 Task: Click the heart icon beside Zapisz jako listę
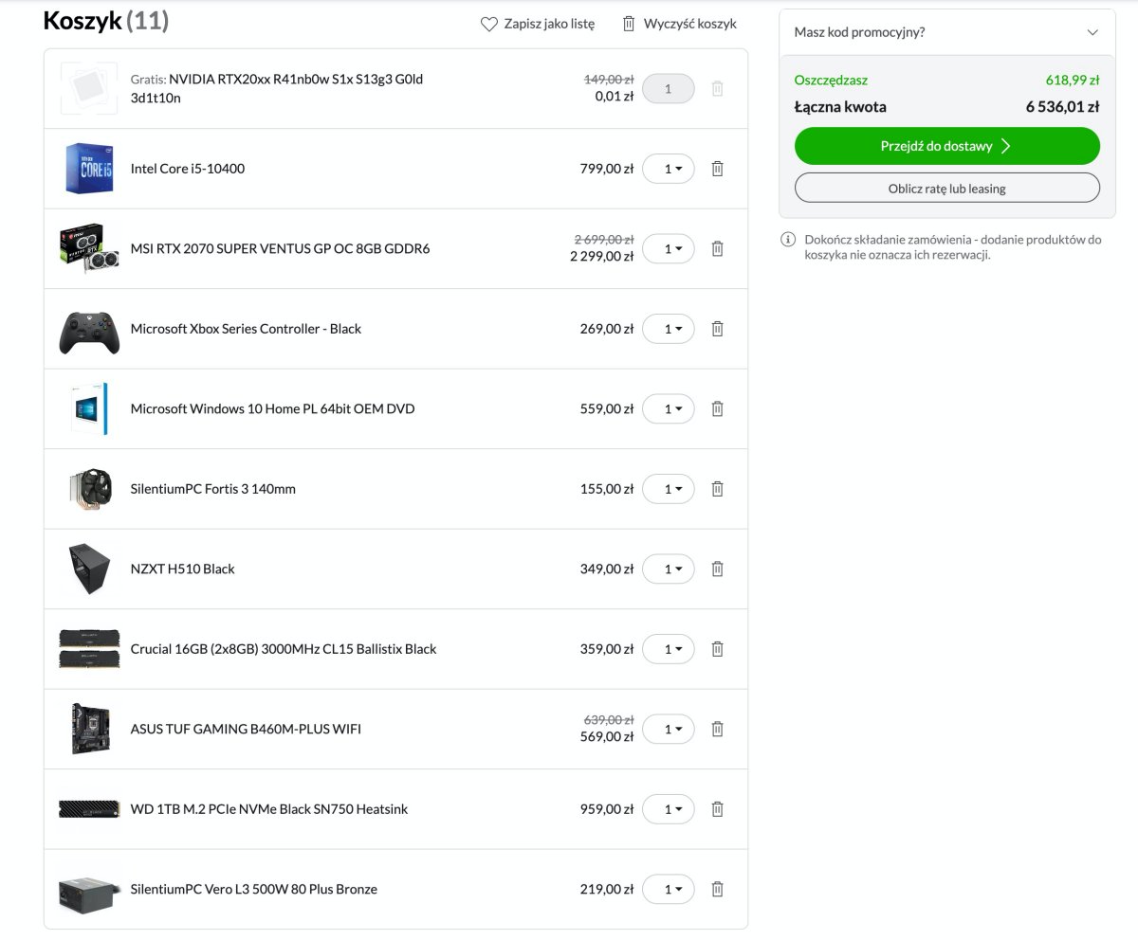(x=489, y=25)
